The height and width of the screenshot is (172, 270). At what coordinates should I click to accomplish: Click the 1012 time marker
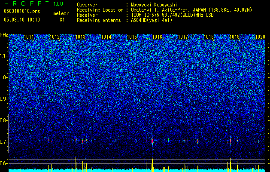(x=55, y=37)
